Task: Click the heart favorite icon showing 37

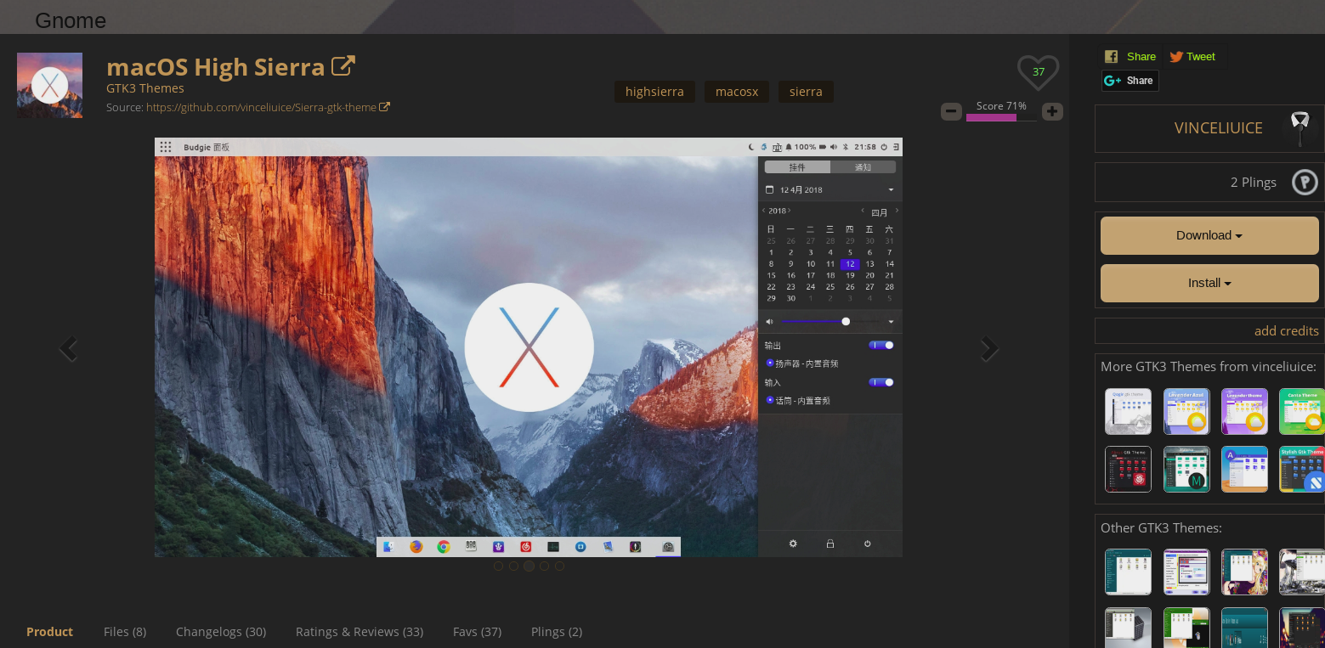Action: tap(1038, 73)
